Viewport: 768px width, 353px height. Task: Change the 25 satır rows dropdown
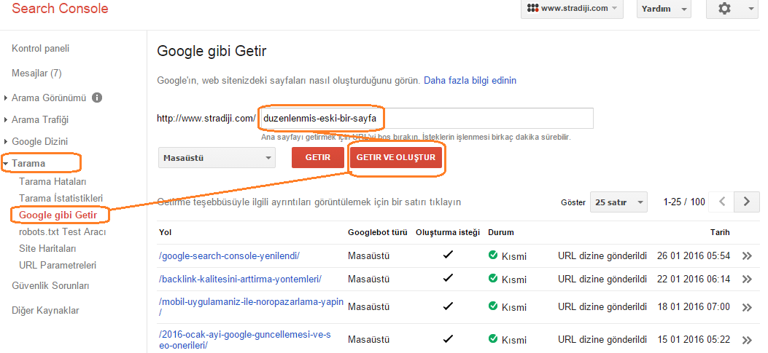click(619, 202)
